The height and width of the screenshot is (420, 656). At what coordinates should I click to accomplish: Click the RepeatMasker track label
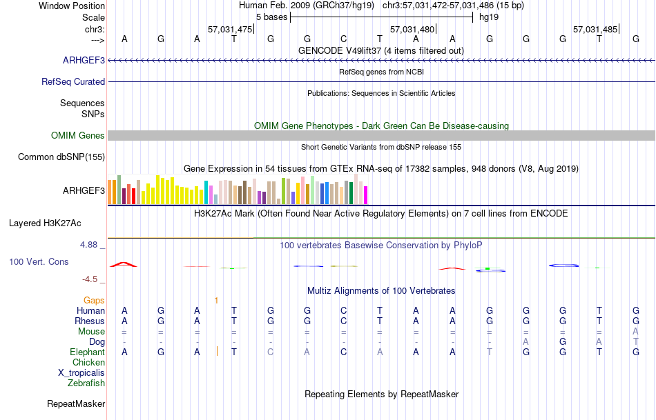pos(76,404)
